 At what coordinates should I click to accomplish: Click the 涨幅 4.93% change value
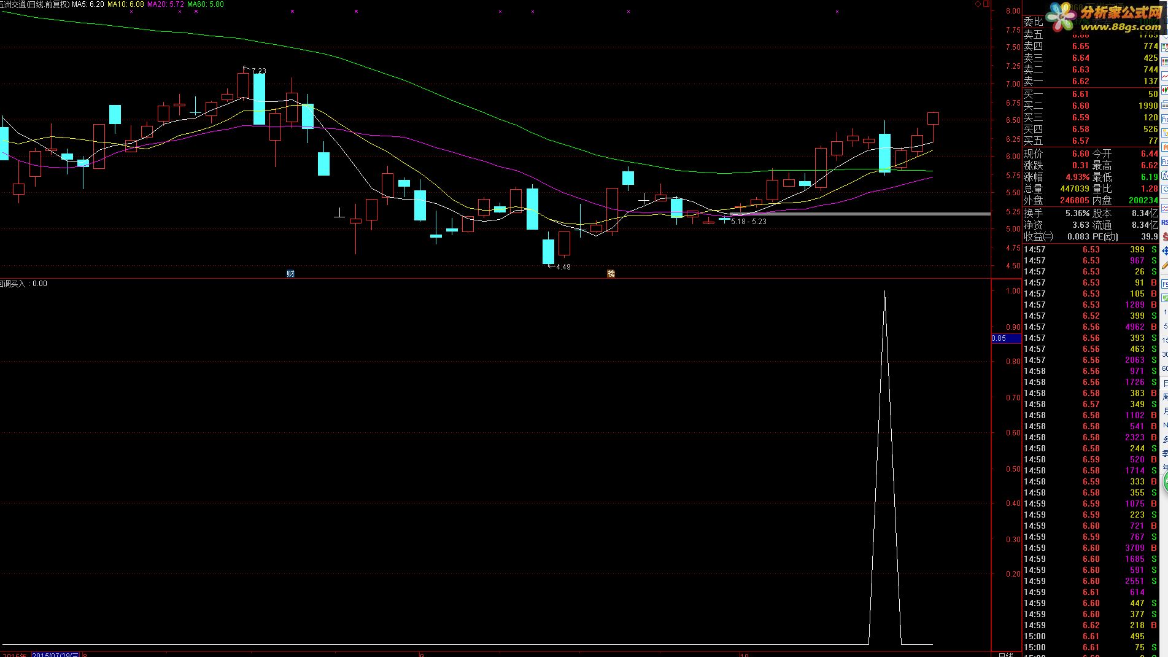click(1077, 177)
